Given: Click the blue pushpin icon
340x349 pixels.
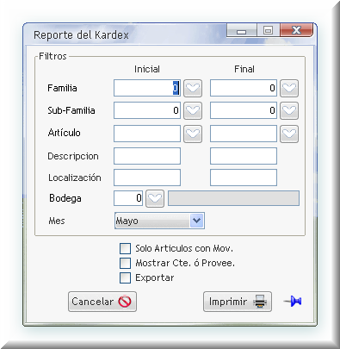Looking at the screenshot, I should click(293, 302).
